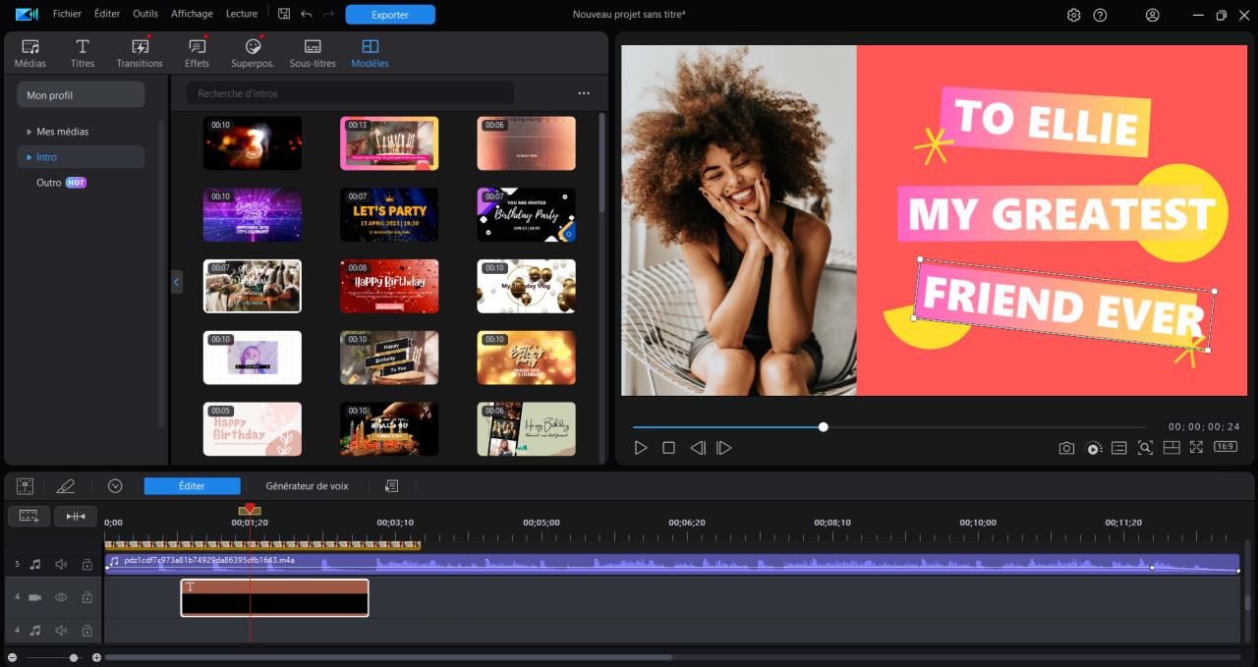Open the Médias panel

click(x=29, y=52)
